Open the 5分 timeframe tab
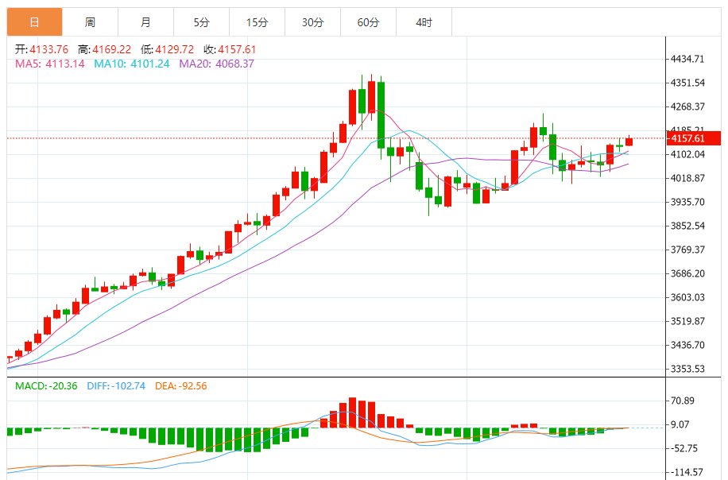 pyautogui.click(x=202, y=21)
